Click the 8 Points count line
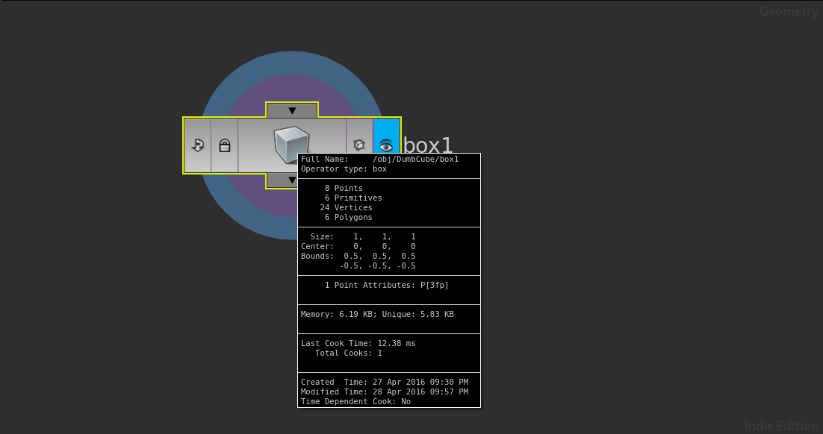Viewport: 823px width, 434px height. click(344, 188)
